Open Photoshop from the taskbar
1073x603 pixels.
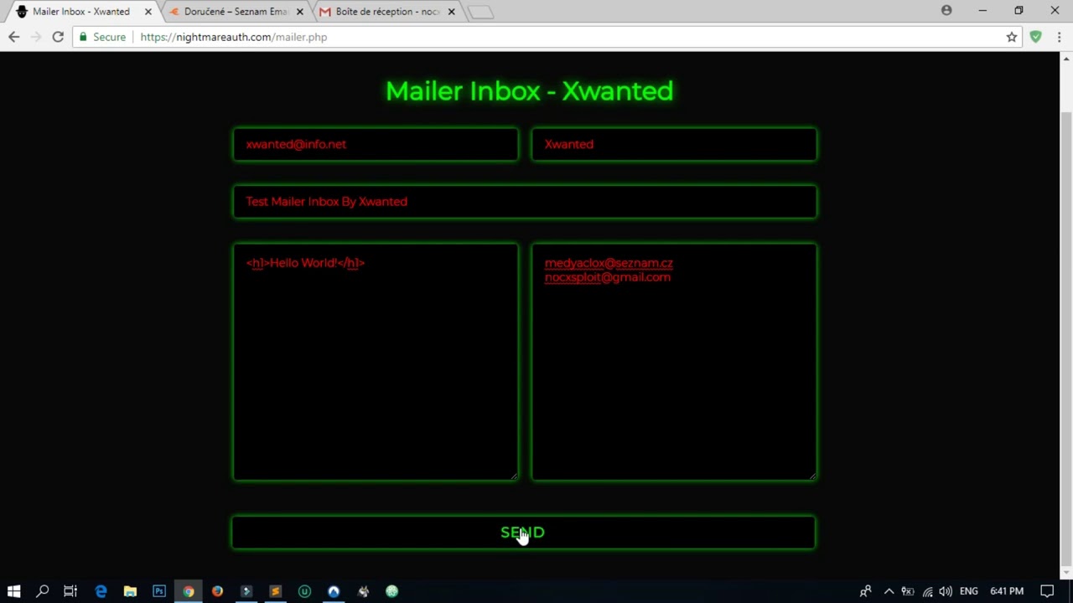[x=158, y=591]
